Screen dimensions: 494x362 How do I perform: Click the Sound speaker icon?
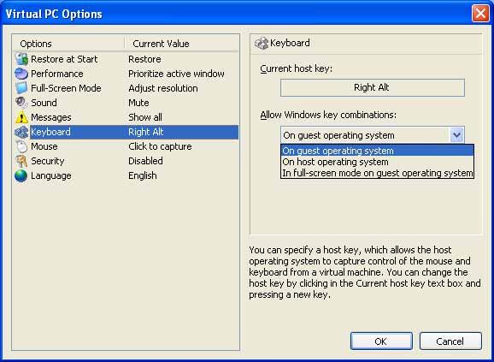[21, 103]
